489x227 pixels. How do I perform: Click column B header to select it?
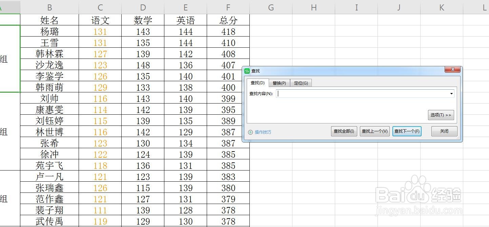point(49,7)
